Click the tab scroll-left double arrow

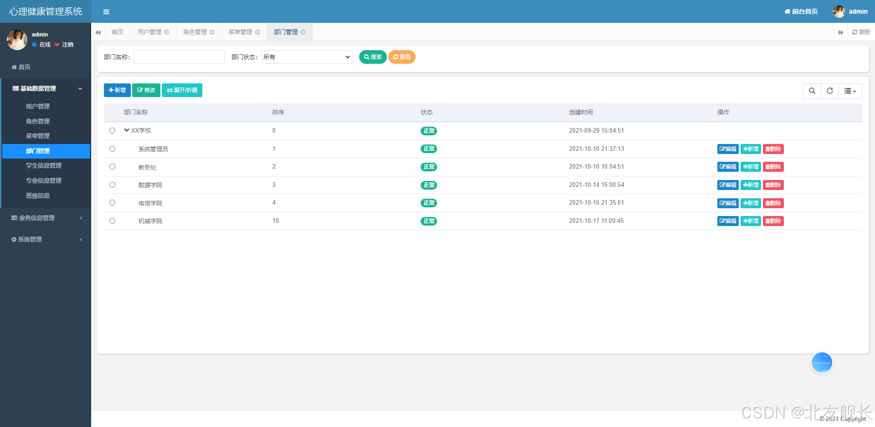pos(98,32)
